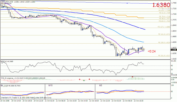Select the FE 61.8 Fibonacci label
This screenshot has height=102, width=177.
(x=165, y=13)
